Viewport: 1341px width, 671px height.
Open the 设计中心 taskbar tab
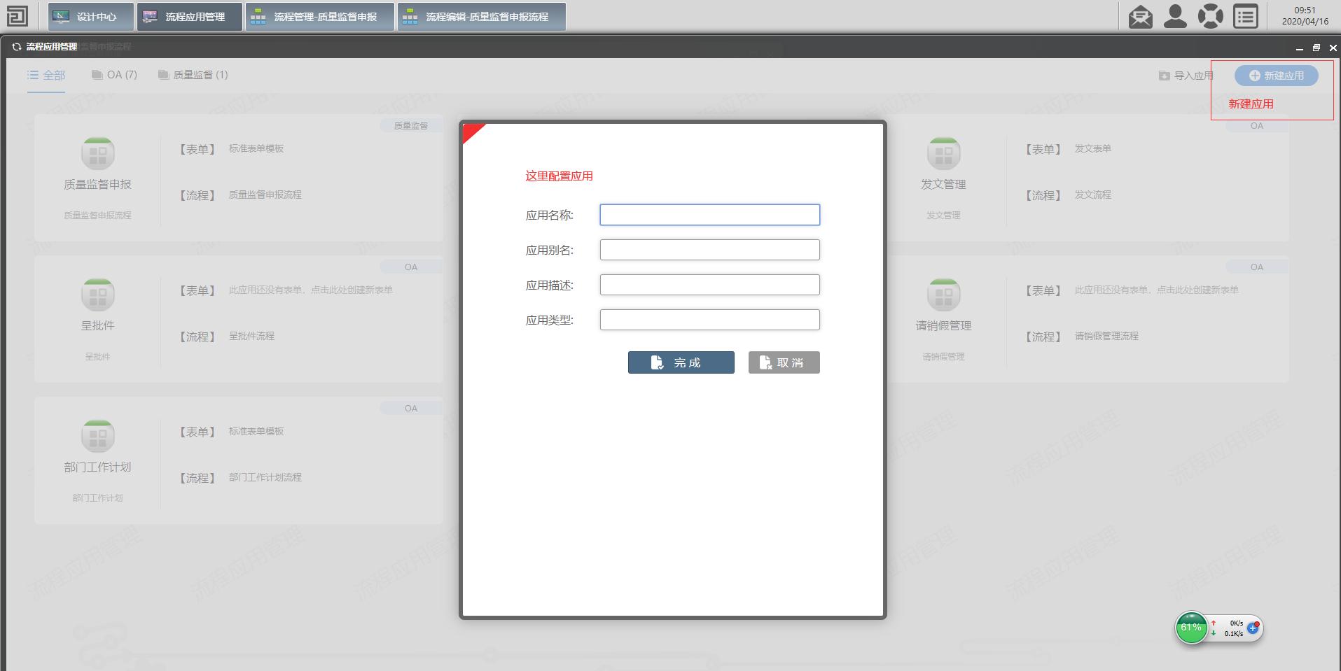pyautogui.click(x=91, y=17)
